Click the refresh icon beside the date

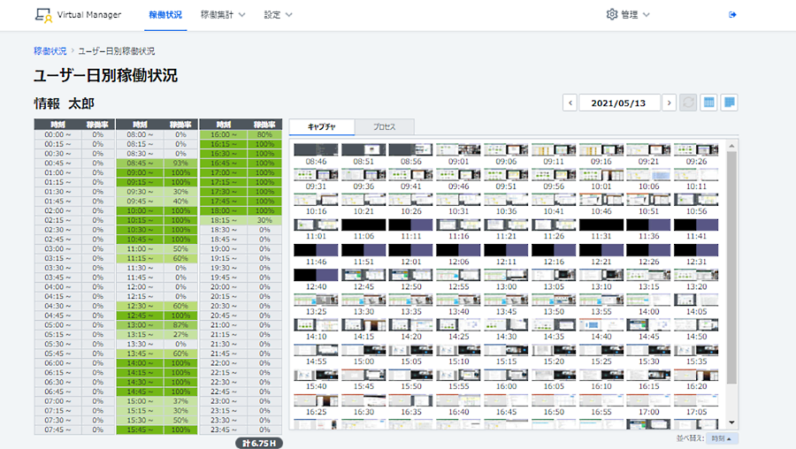688,103
